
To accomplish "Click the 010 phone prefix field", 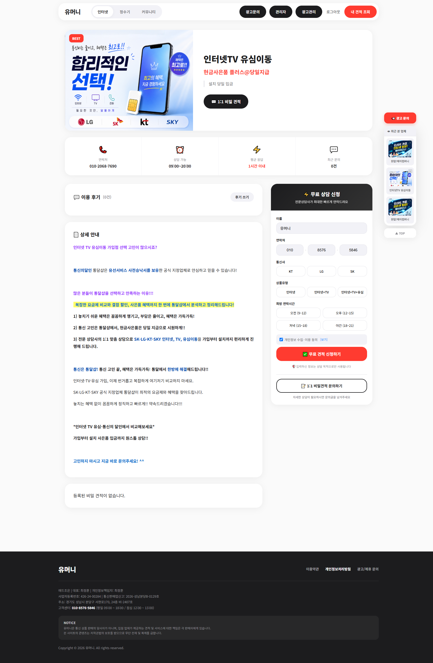I will tap(290, 250).
